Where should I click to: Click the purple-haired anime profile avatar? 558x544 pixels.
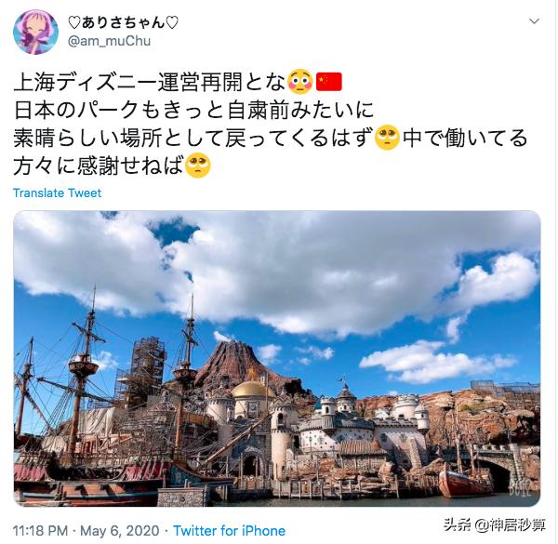coord(35,32)
